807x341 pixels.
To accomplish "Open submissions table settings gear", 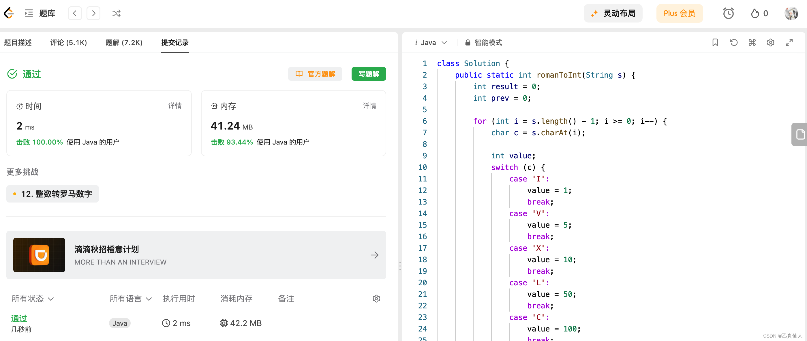I will click(376, 298).
